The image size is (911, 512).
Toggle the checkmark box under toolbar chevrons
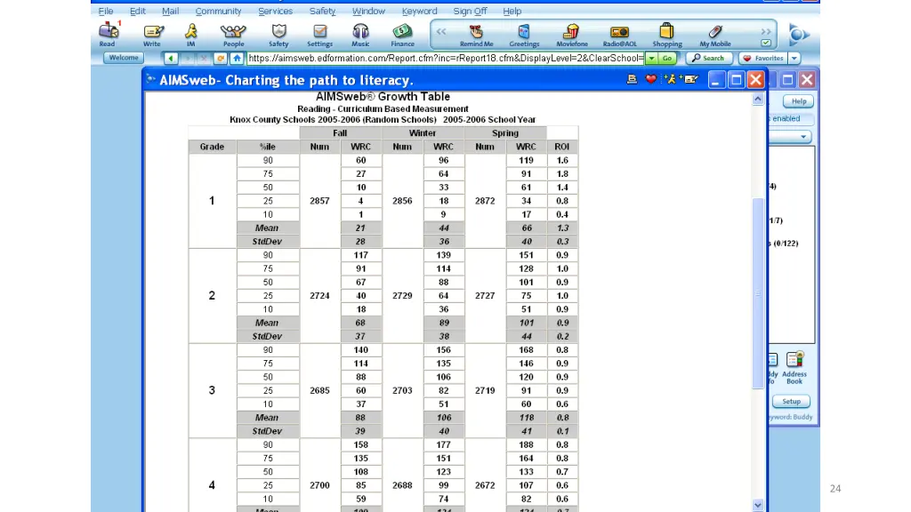[766, 43]
